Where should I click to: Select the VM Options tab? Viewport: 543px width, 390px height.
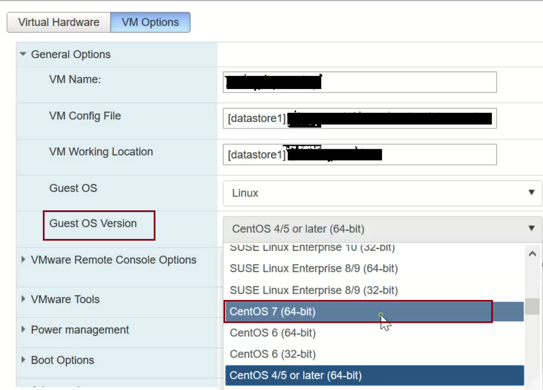[x=151, y=22]
